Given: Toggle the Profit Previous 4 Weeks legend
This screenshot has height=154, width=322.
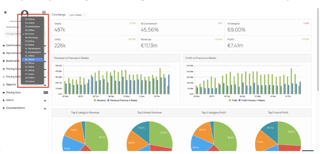Looking at the screenshot, I should 252,100.
